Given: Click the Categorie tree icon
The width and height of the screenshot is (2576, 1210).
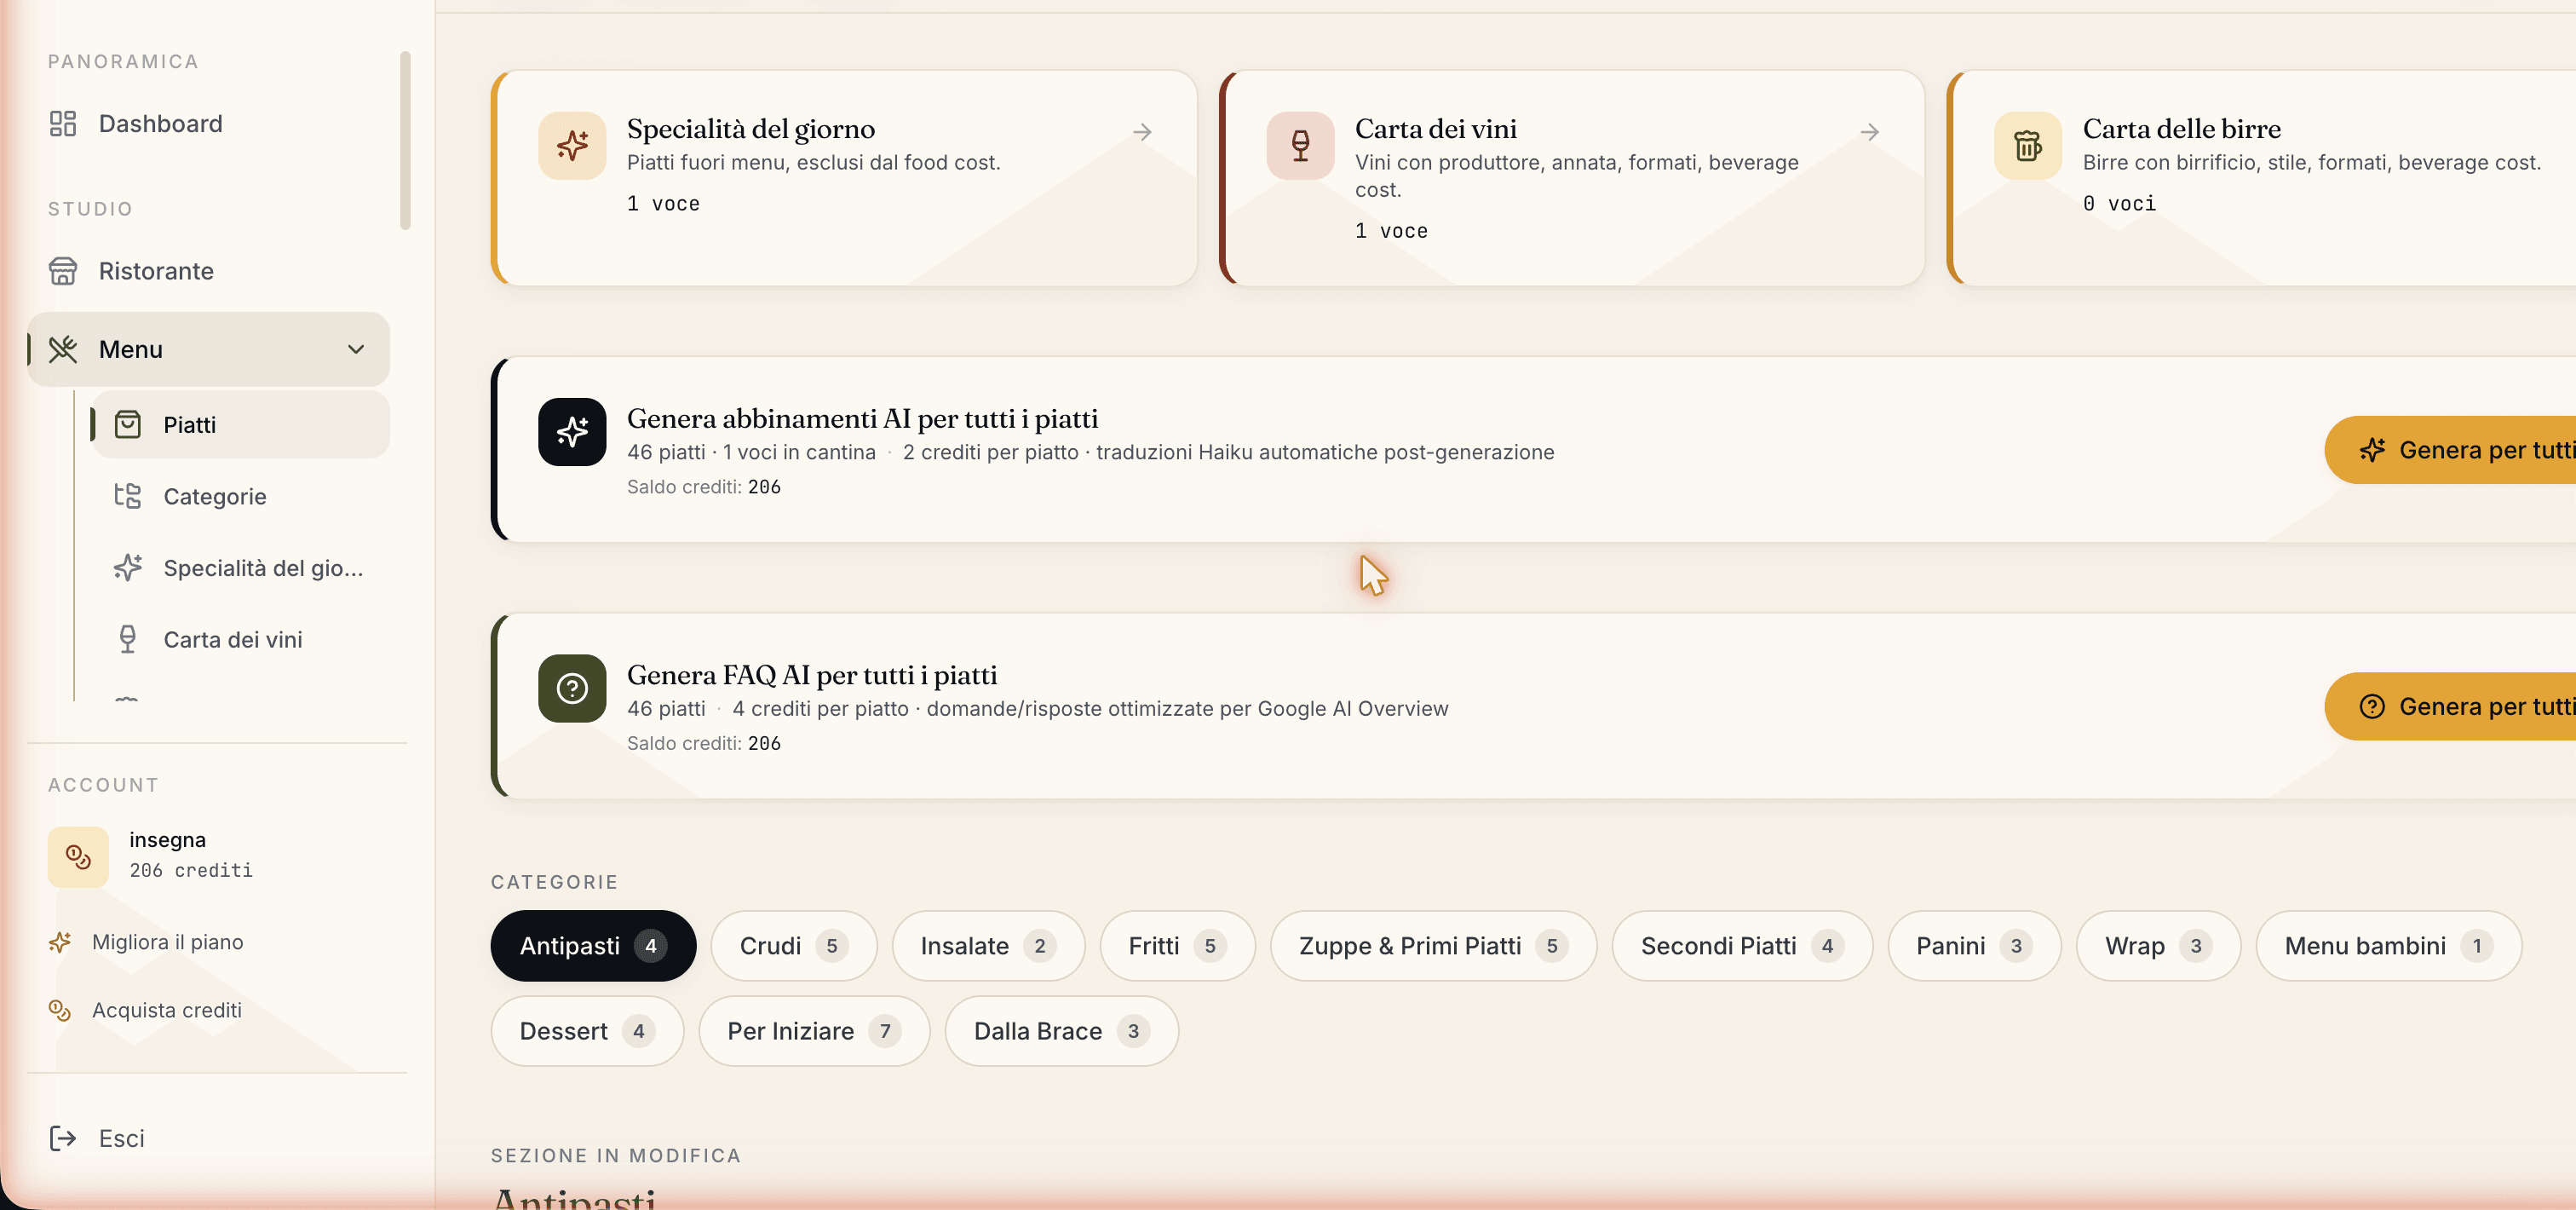Looking at the screenshot, I should pos(128,496).
